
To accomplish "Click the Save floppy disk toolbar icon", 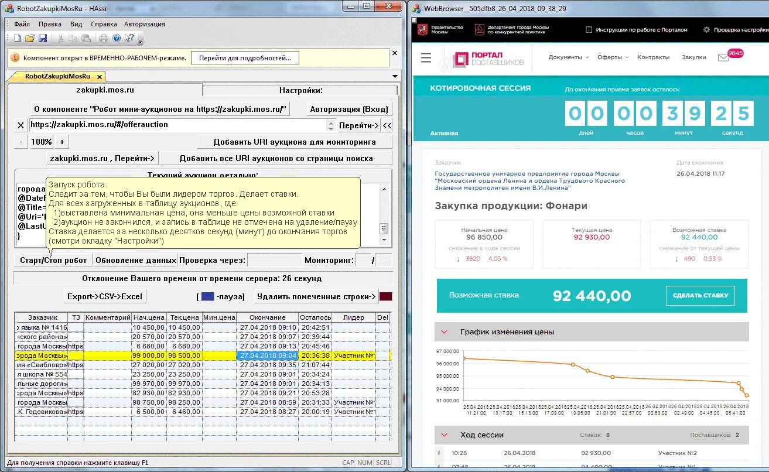I will 43,39.
